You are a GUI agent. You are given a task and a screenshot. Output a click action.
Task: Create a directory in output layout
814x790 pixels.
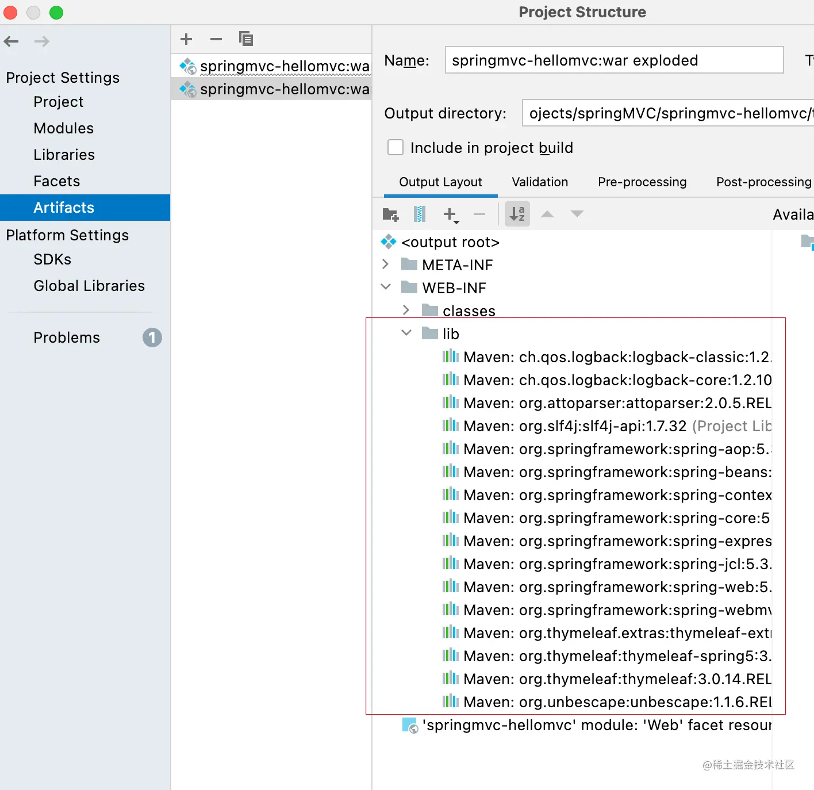(x=391, y=214)
